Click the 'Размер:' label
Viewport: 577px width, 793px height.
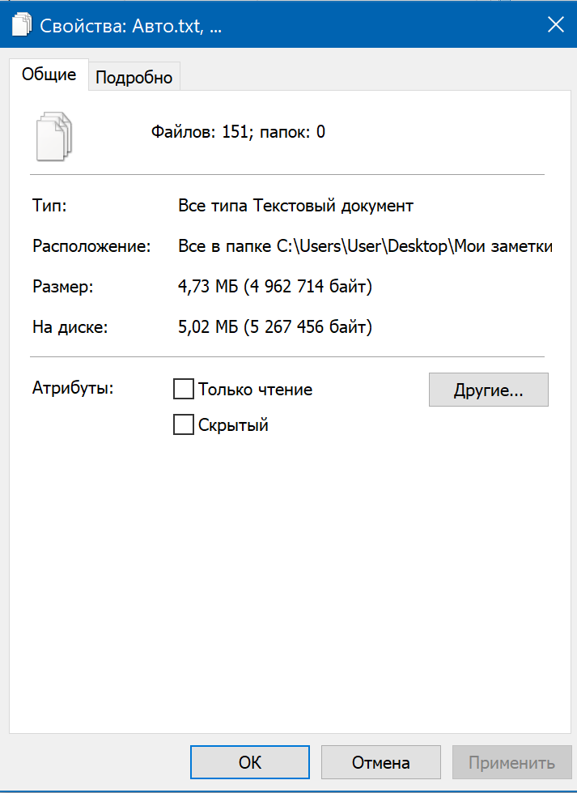63,287
